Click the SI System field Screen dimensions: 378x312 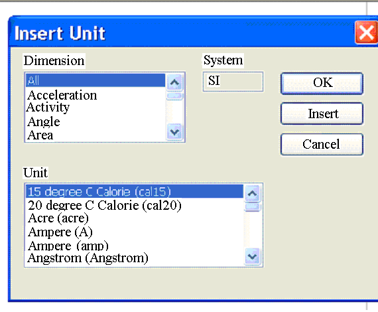click(233, 81)
